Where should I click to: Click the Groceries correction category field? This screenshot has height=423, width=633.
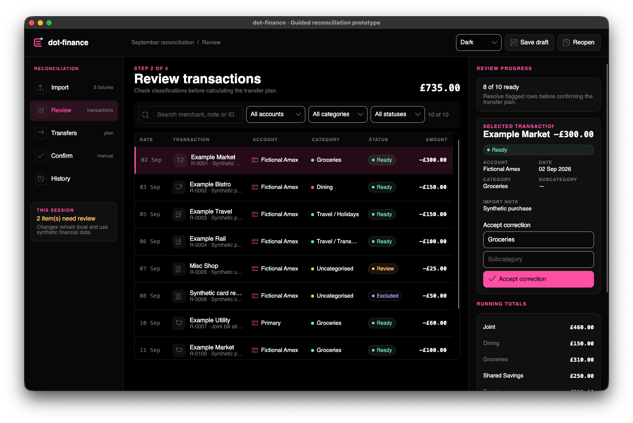(x=538, y=240)
